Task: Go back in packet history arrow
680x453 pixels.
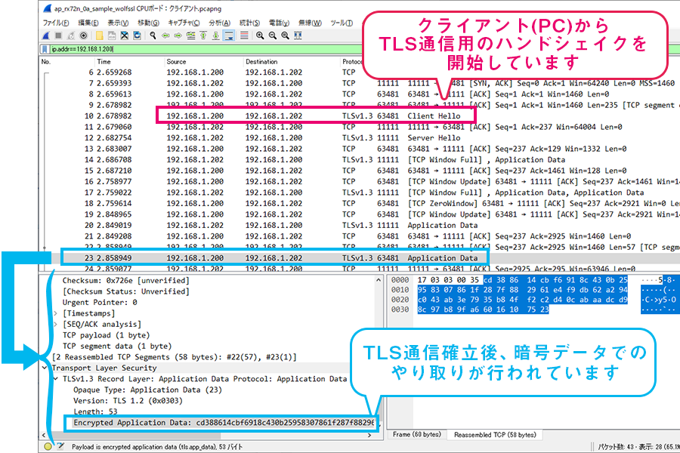Action: (x=165, y=35)
